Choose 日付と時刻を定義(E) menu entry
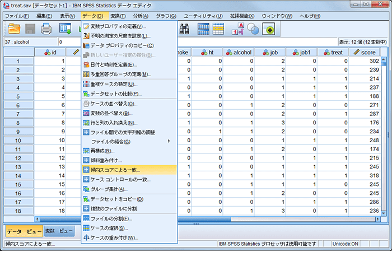392x280 pixels. pos(129,65)
